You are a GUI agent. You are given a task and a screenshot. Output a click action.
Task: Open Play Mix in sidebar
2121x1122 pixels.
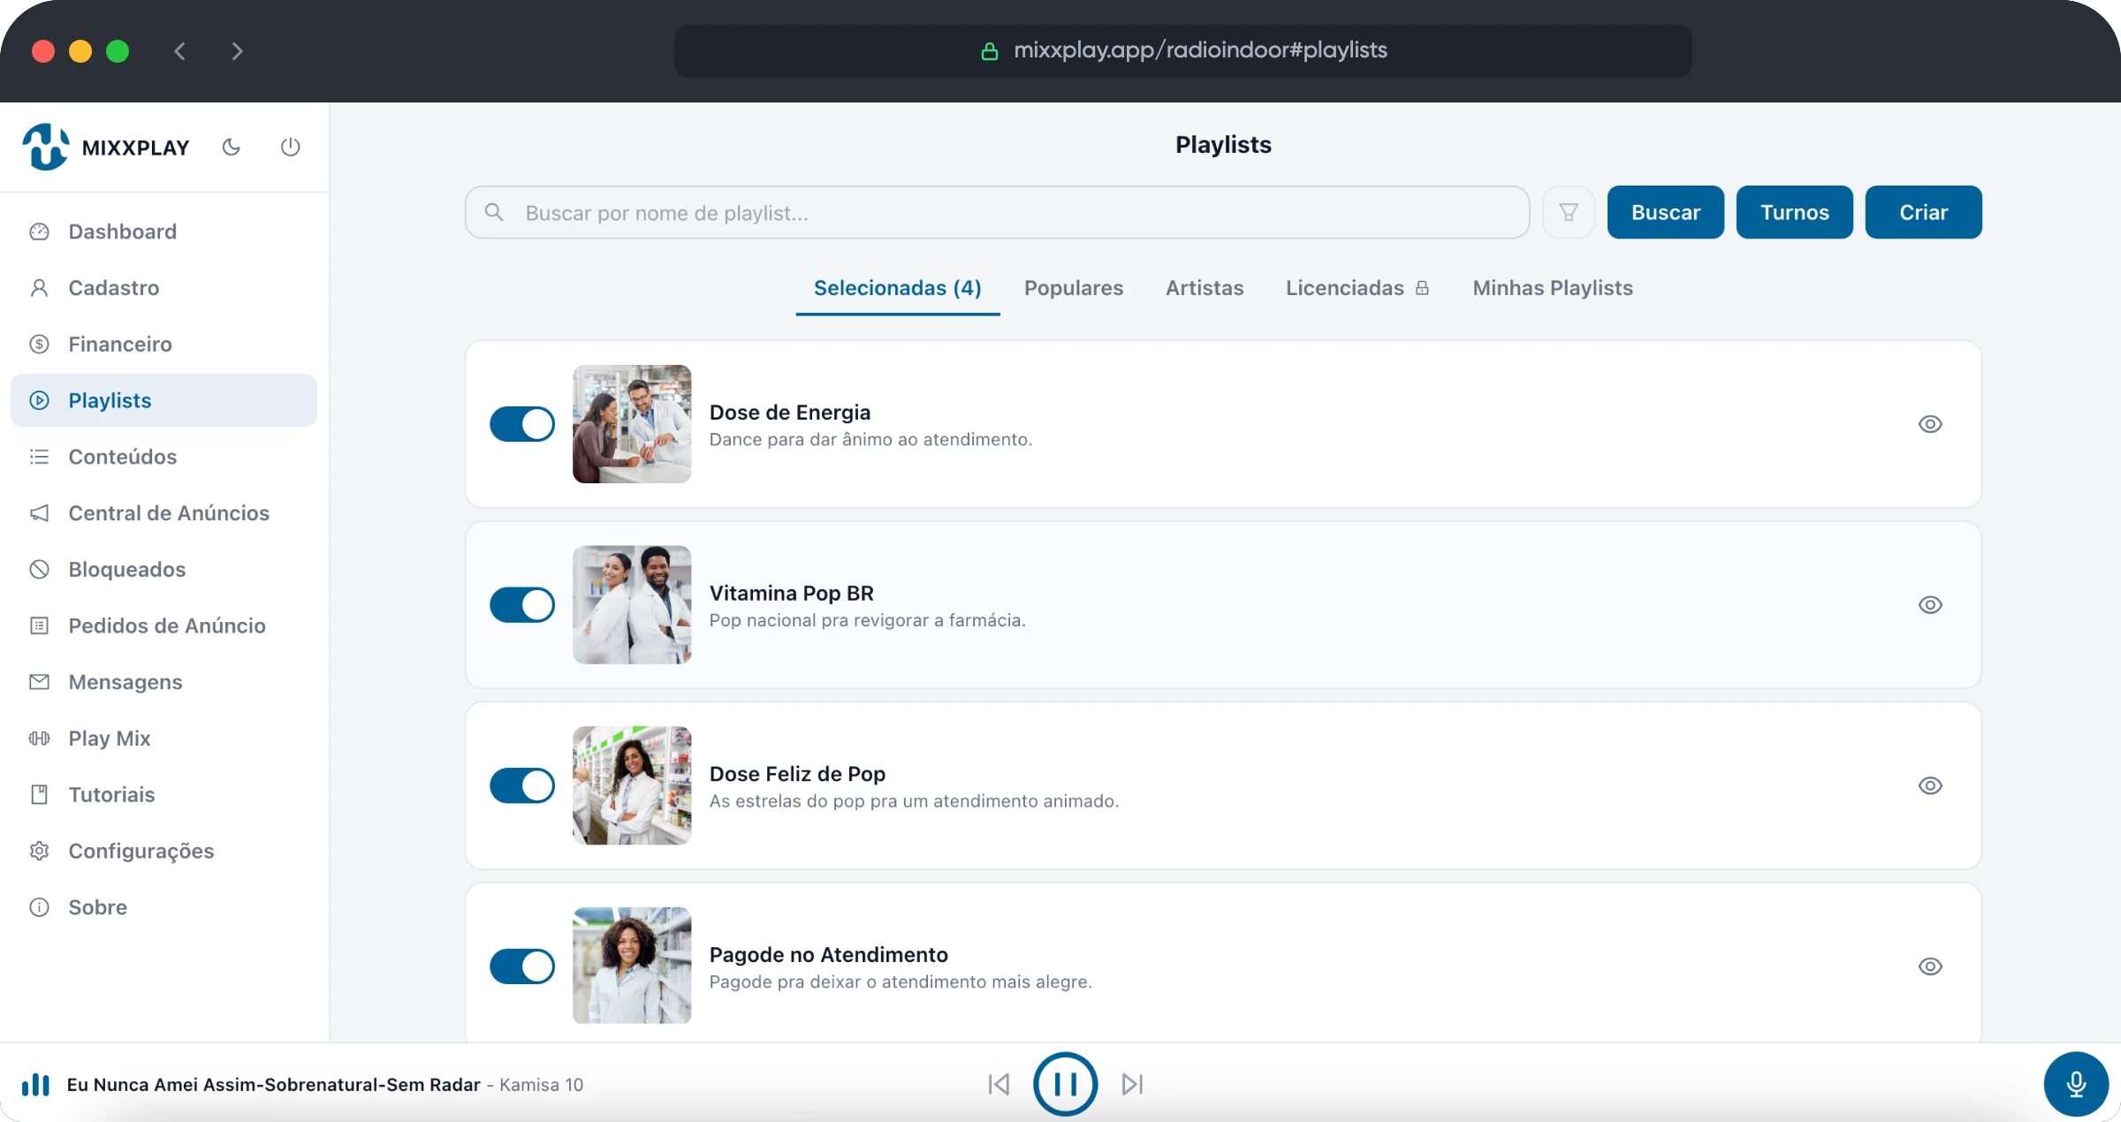click(163, 739)
